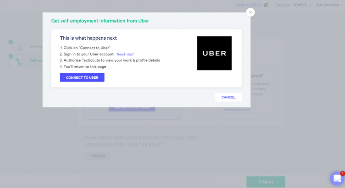
Task: Click the red notification badge on chat
Action: [342, 174]
